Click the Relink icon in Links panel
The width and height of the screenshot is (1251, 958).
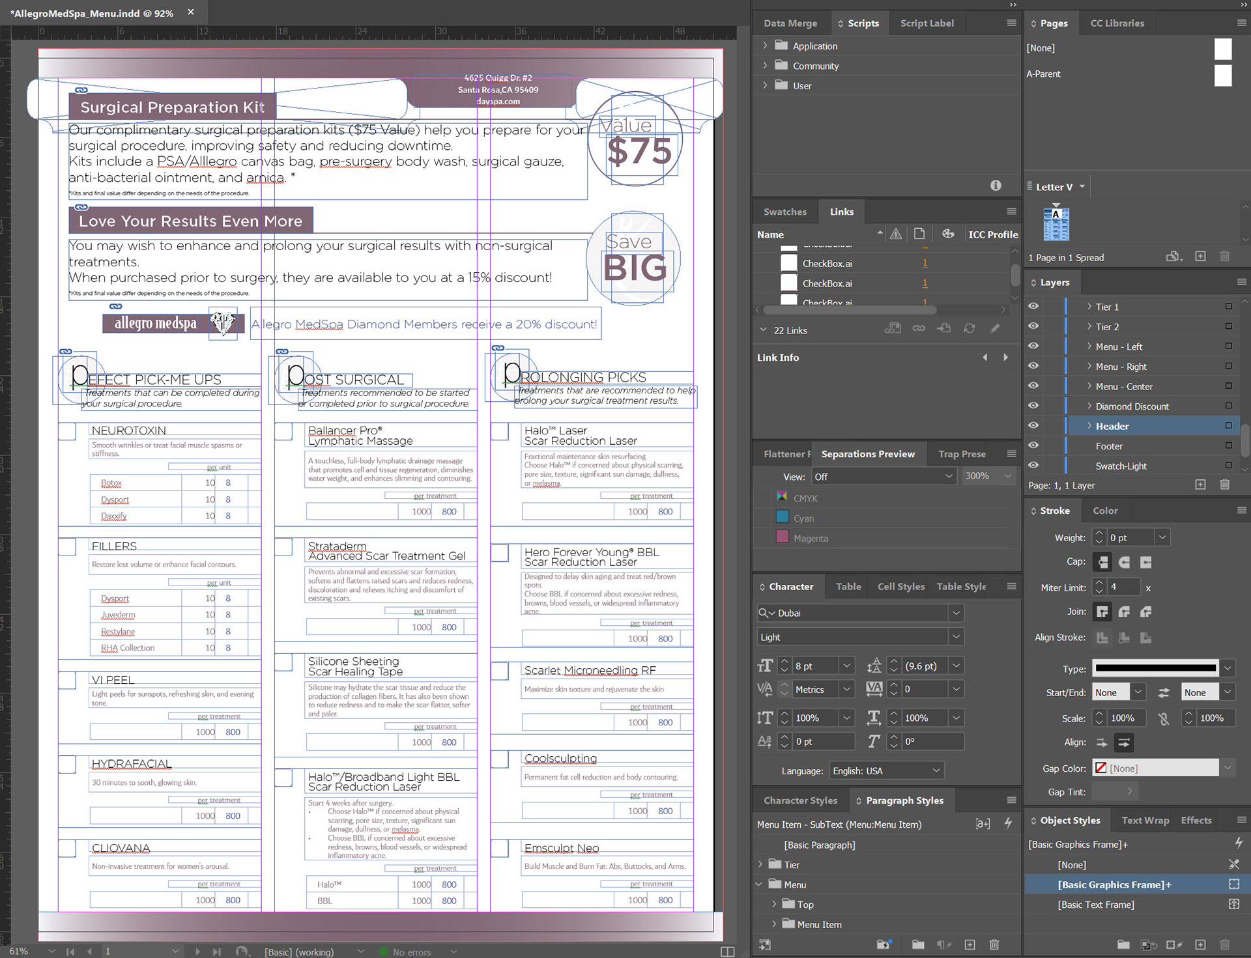pos(919,329)
